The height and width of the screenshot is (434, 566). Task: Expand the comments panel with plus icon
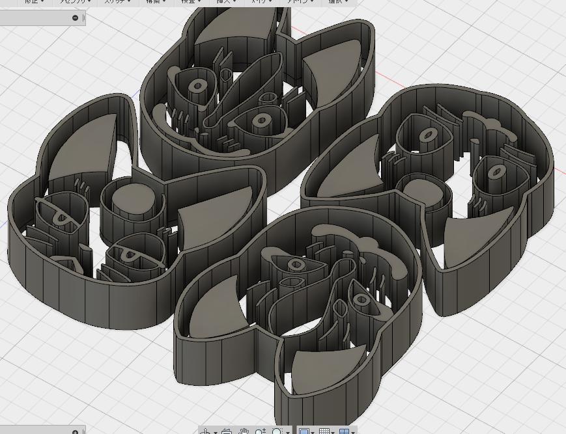(75, 432)
